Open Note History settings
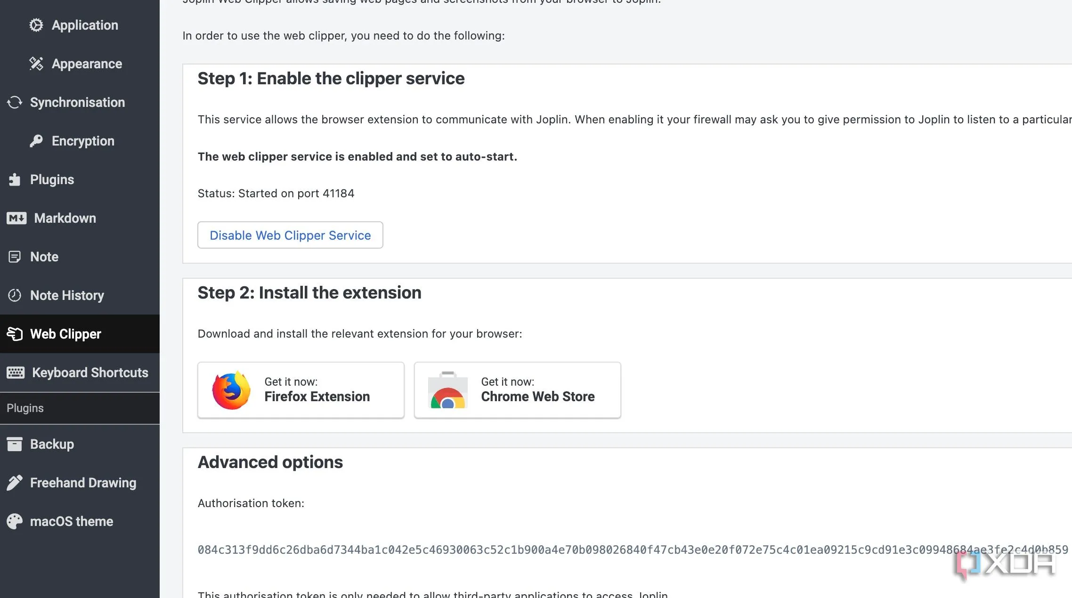This screenshot has width=1072, height=598. pyautogui.click(x=80, y=295)
